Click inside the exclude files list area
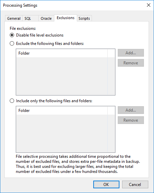This screenshot has height=193, width=154. click(x=65, y=76)
